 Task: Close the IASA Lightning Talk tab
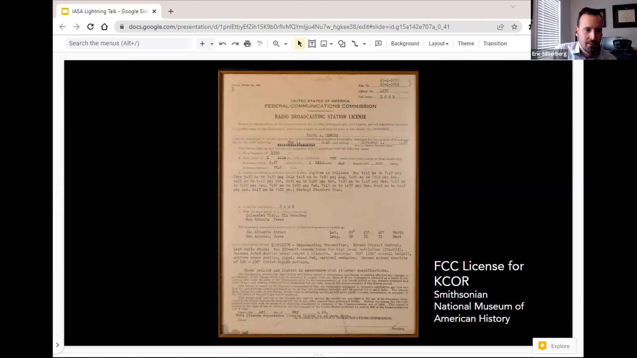(154, 11)
